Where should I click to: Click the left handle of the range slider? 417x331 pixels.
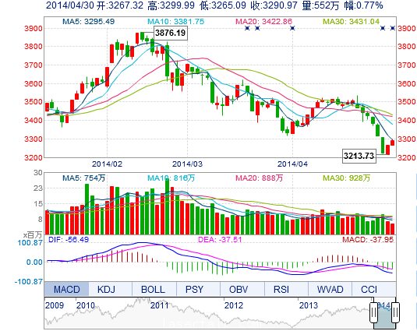click(373, 312)
